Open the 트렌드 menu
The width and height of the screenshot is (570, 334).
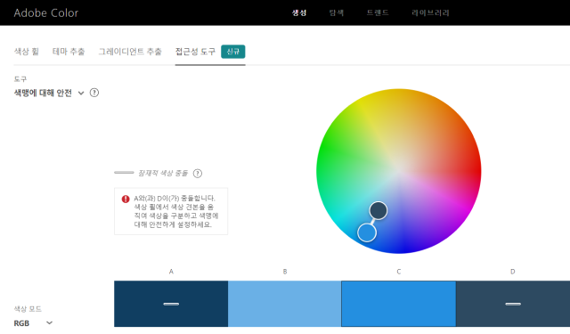coord(378,12)
